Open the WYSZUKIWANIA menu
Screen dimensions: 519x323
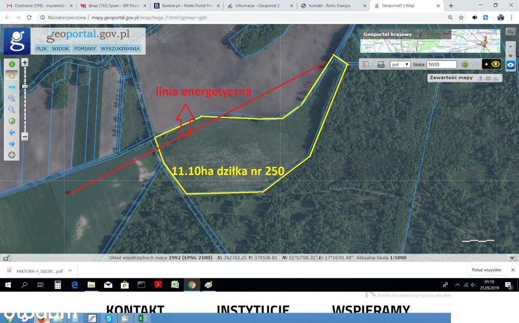[x=120, y=49]
